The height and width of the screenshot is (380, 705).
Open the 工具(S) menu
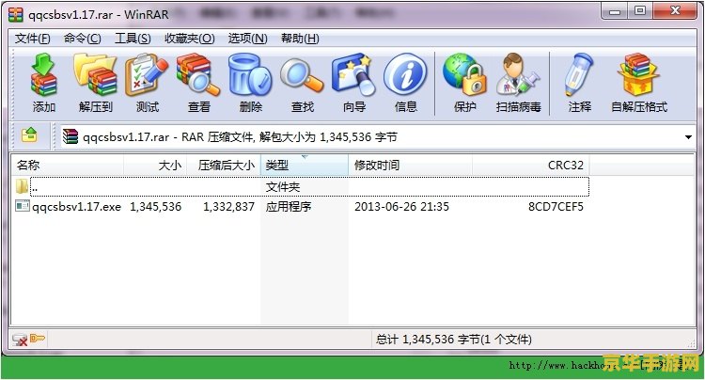click(x=133, y=39)
